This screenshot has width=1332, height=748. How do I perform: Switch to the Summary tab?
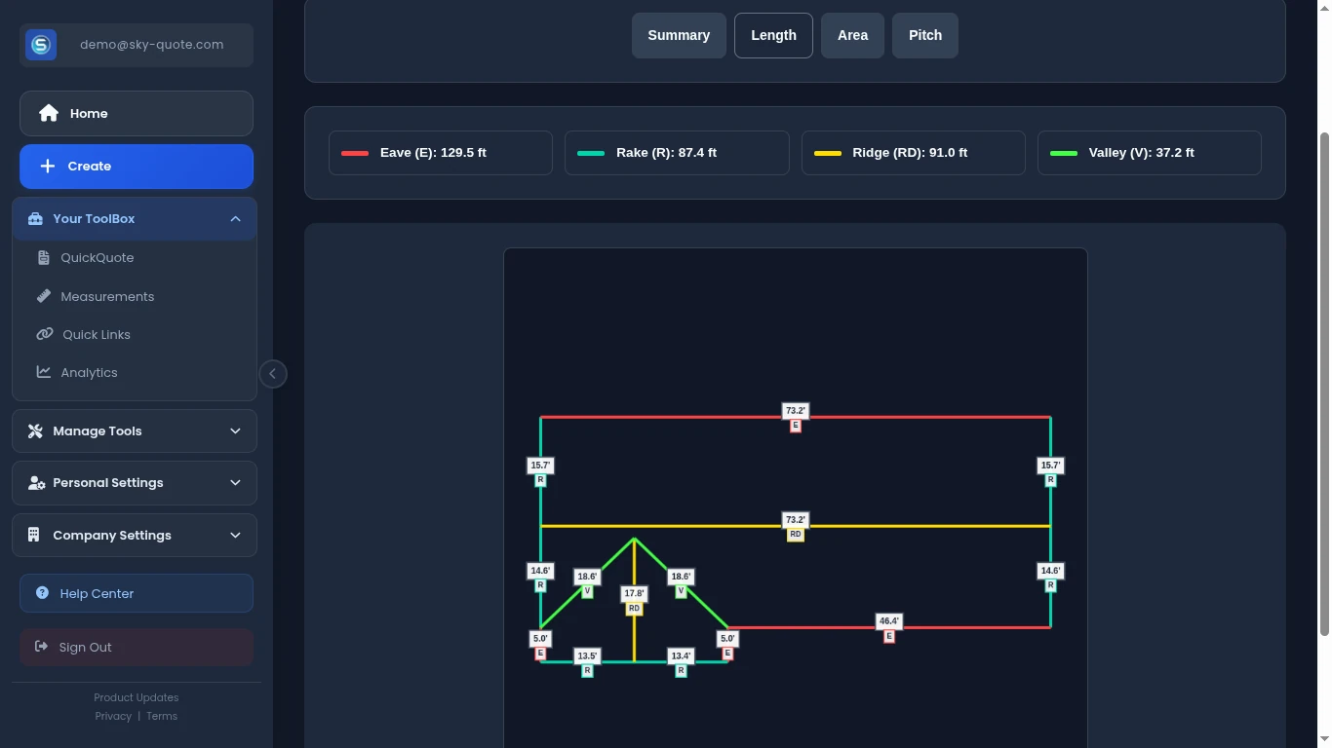[x=679, y=35]
